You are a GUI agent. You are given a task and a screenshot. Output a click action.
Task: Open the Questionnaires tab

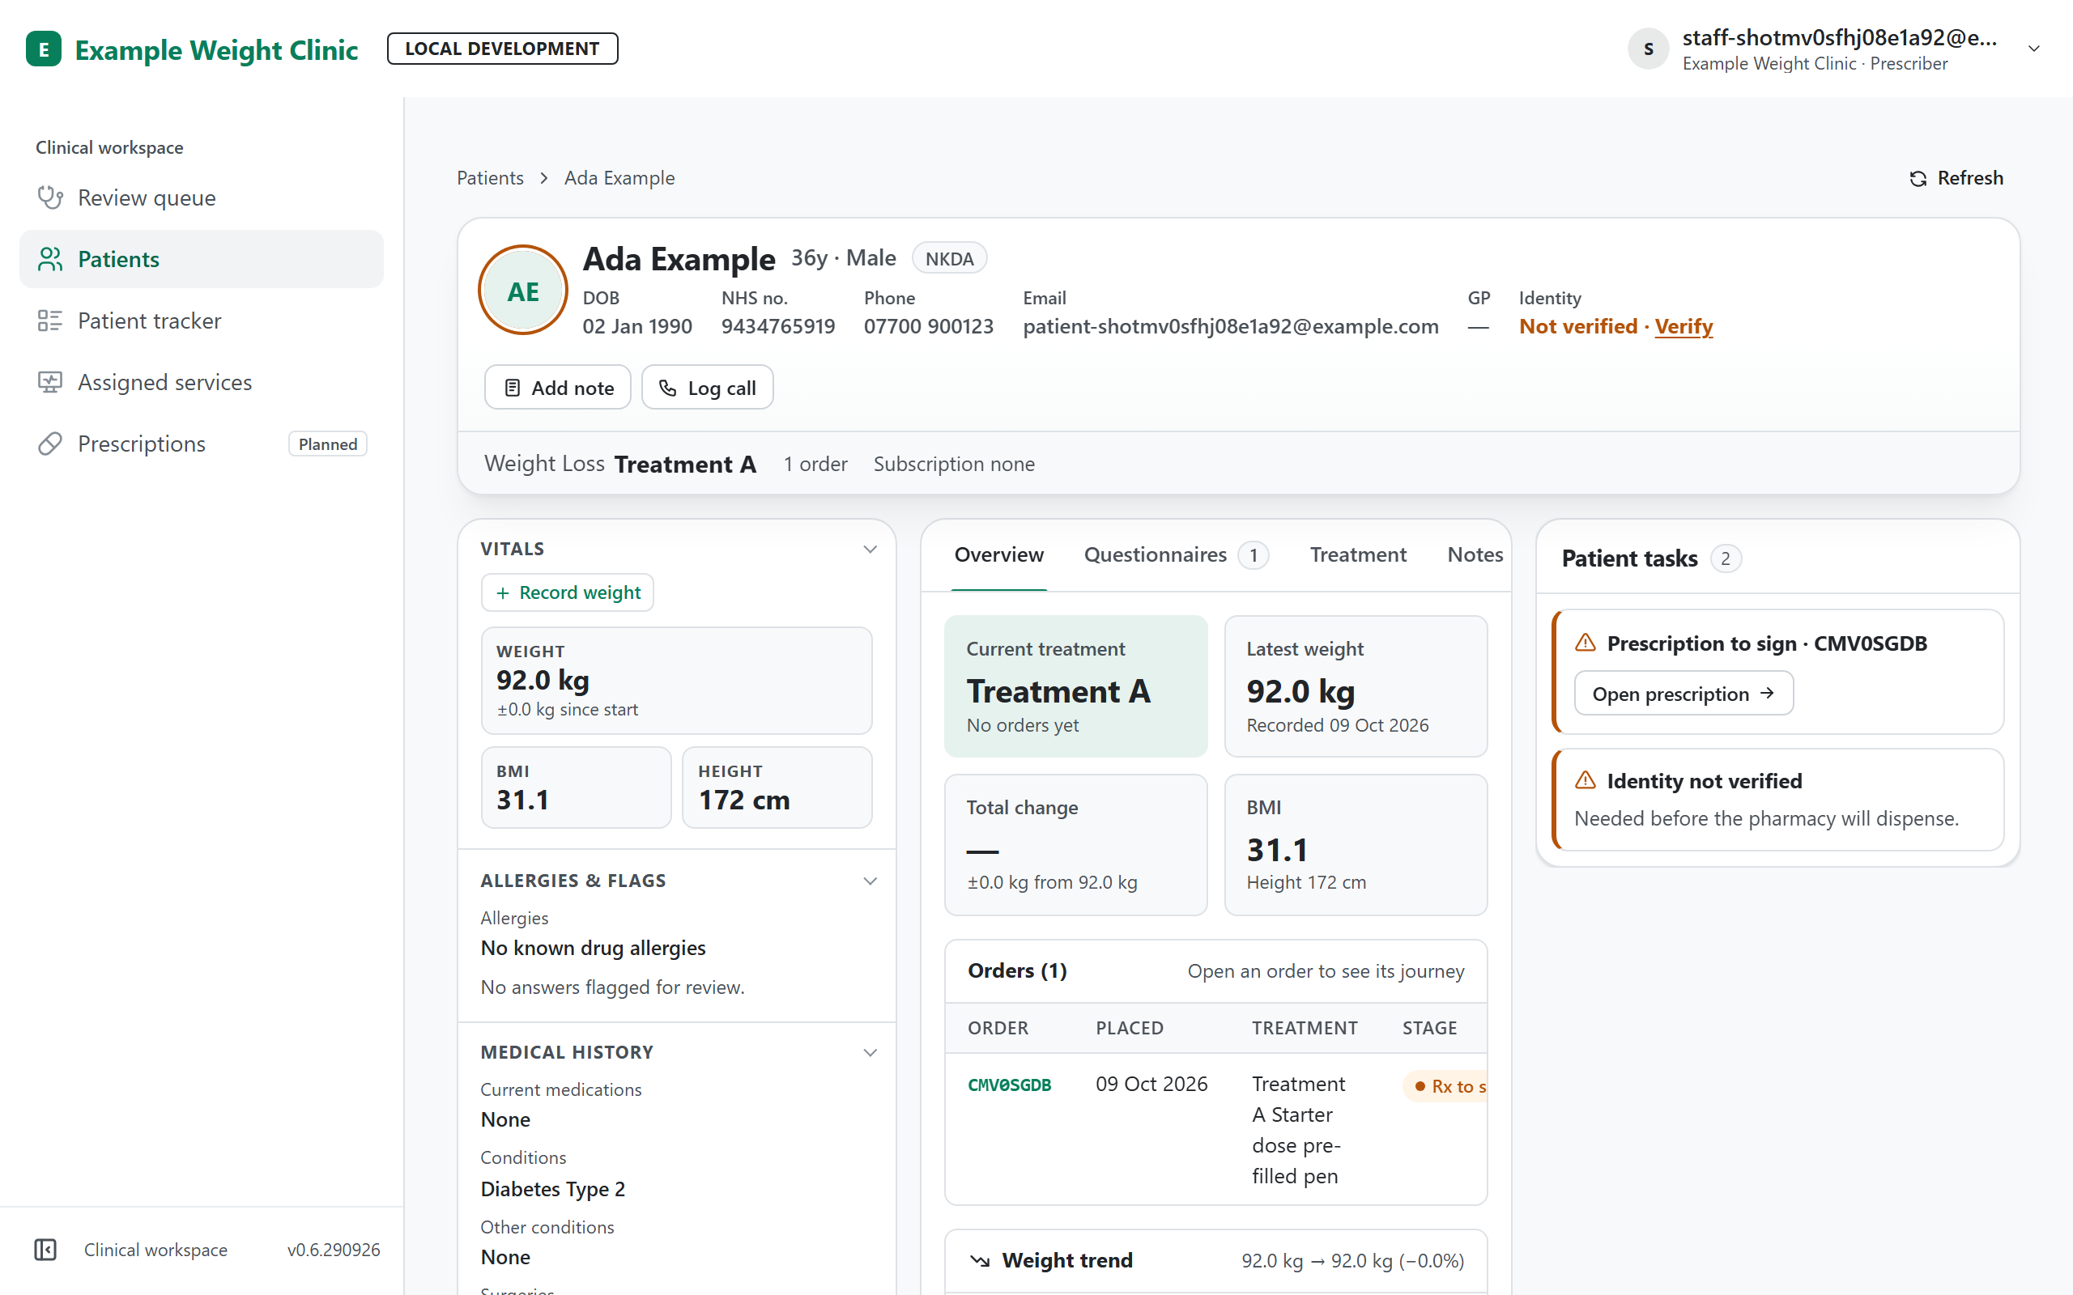(x=1176, y=555)
